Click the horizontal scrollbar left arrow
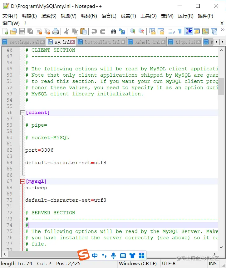The width and height of the screenshot is (226, 268). [x=5, y=254]
